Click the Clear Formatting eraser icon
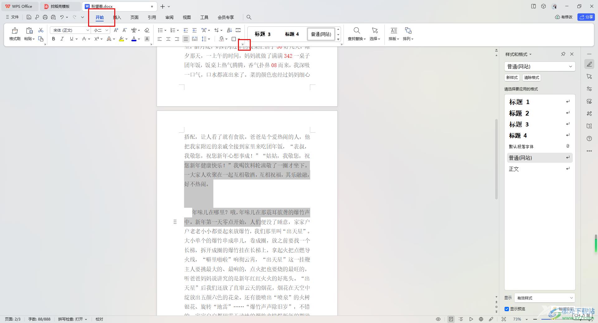This screenshot has width=598, height=323. [x=147, y=30]
